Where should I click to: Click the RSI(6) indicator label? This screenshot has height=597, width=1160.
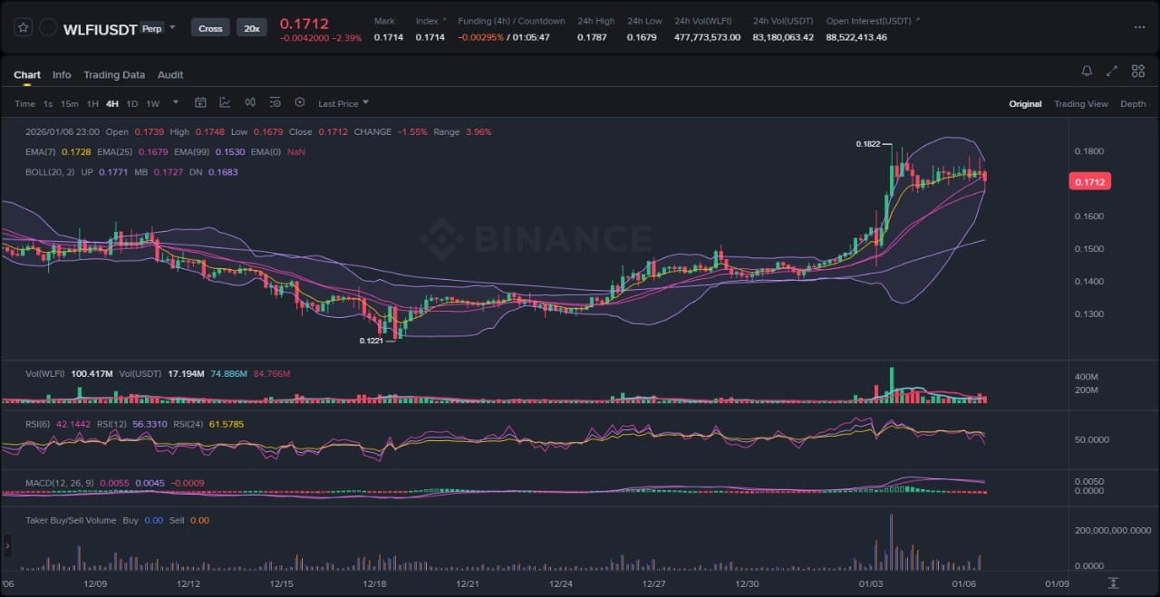[37, 424]
